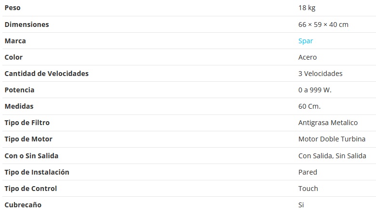Select the 3 Velocidades value
Image resolution: width=376 pixels, height=215 pixels.
(320, 74)
